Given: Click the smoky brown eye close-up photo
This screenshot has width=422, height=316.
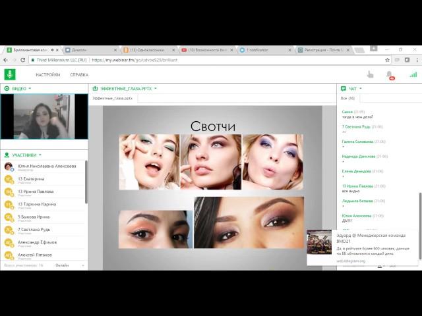Looking at the screenshot, I should pyautogui.click(x=249, y=223).
